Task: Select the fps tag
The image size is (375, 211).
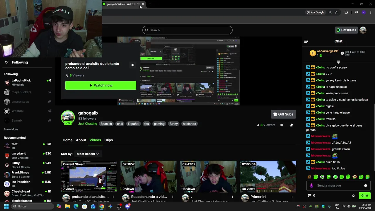Action: (x=146, y=124)
